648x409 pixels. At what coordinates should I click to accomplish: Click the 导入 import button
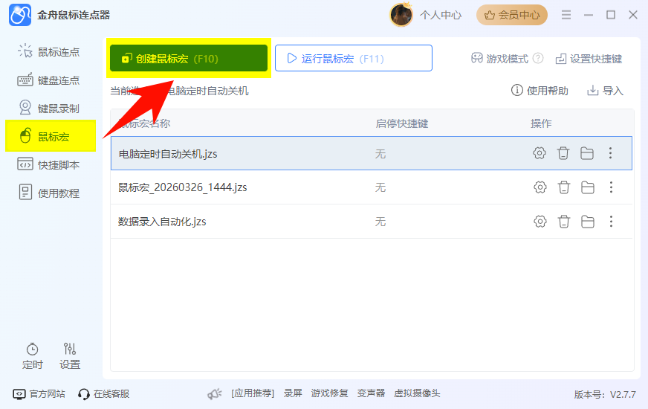(605, 91)
